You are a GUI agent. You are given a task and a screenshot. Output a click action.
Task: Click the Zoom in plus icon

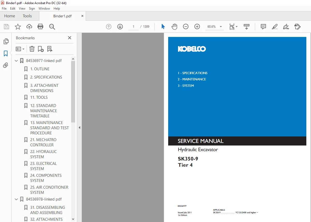coord(197,27)
